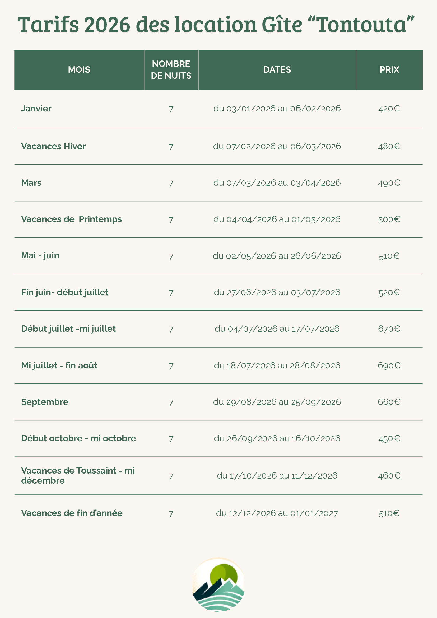Select Vacances de Toussaint - mi décembre
Viewport: 437px width, 618px height.
coord(78,475)
